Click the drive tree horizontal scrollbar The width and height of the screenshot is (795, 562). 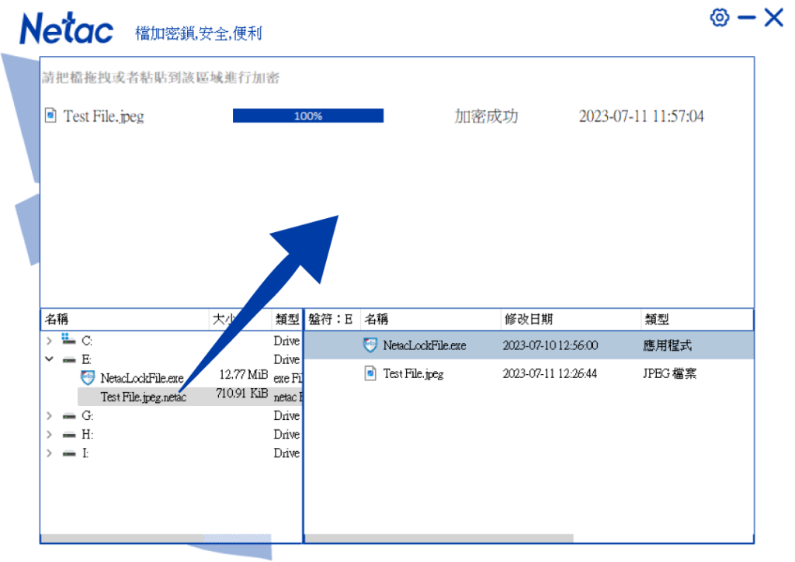tap(156, 538)
